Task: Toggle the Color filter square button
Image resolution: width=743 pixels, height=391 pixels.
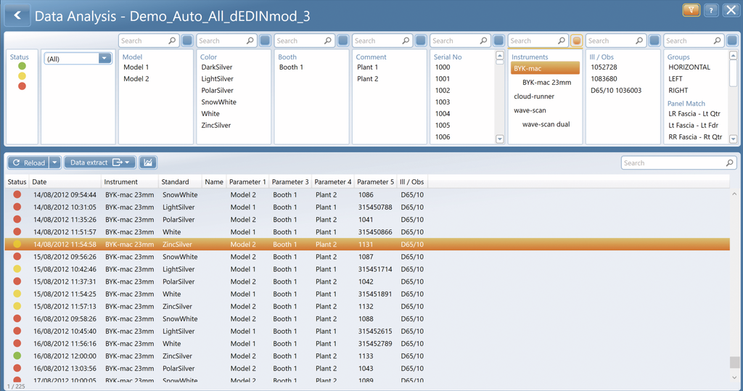Action: point(266,41)
